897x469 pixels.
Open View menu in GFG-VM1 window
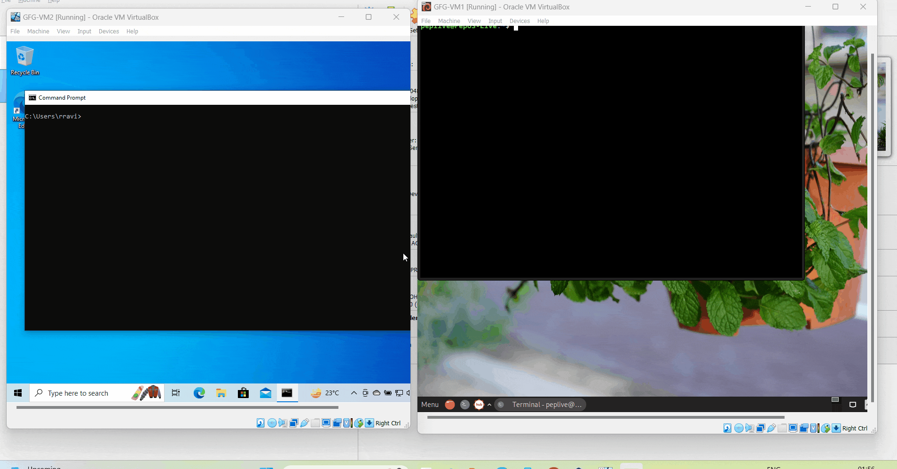474,21
